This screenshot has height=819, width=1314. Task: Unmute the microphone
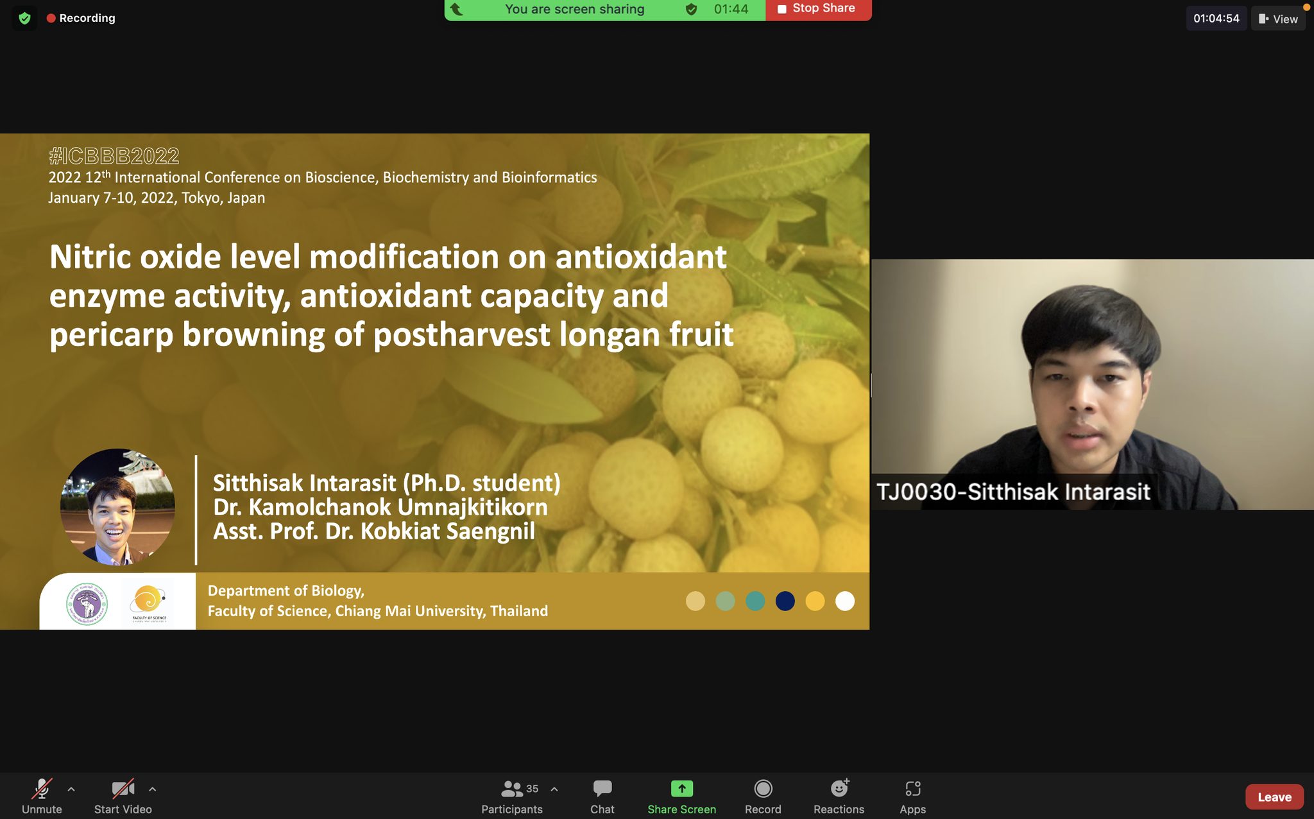tap(42, 788)
